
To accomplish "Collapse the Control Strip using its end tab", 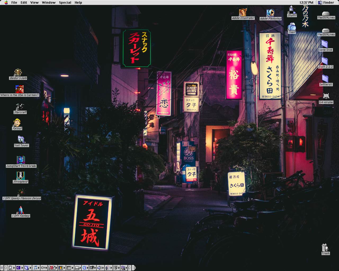I will pos(134,268).
